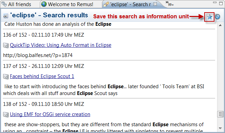Click envelope icon next to QuickTip Video
The width and height of the screenshot is (225, 133).
(x=6, y=45)
